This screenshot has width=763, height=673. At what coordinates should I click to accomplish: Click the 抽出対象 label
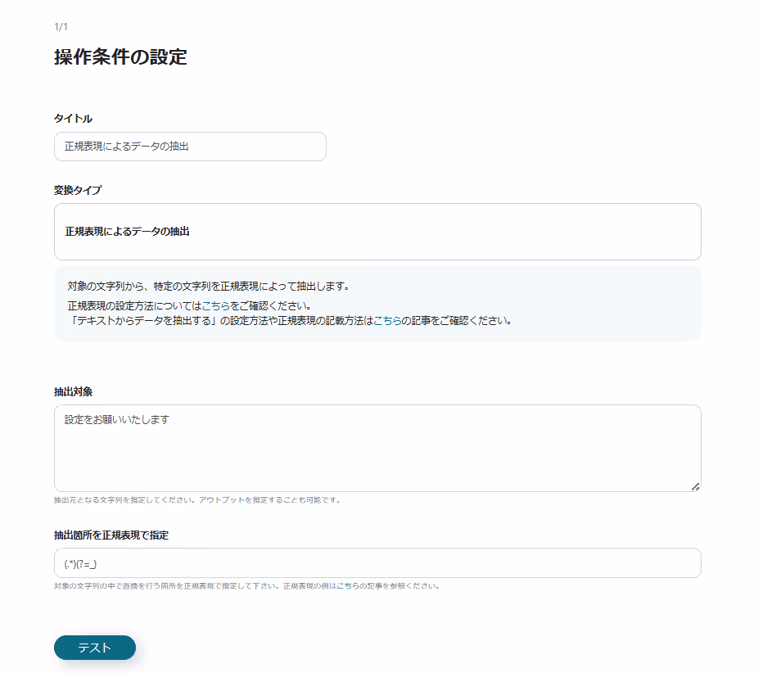click(73, 391)
